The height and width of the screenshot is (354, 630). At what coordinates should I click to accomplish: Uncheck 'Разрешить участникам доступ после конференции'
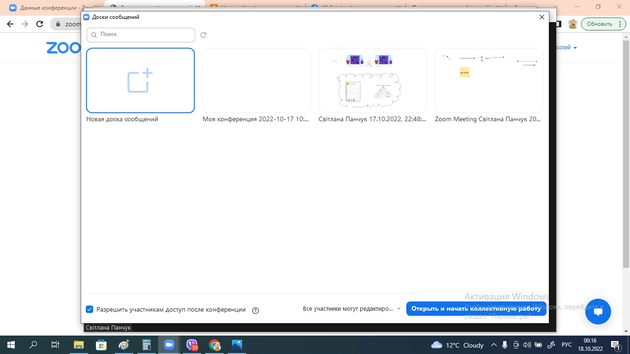click(90, 309)
